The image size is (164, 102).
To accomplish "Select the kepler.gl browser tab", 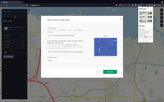I will [11, 2].
